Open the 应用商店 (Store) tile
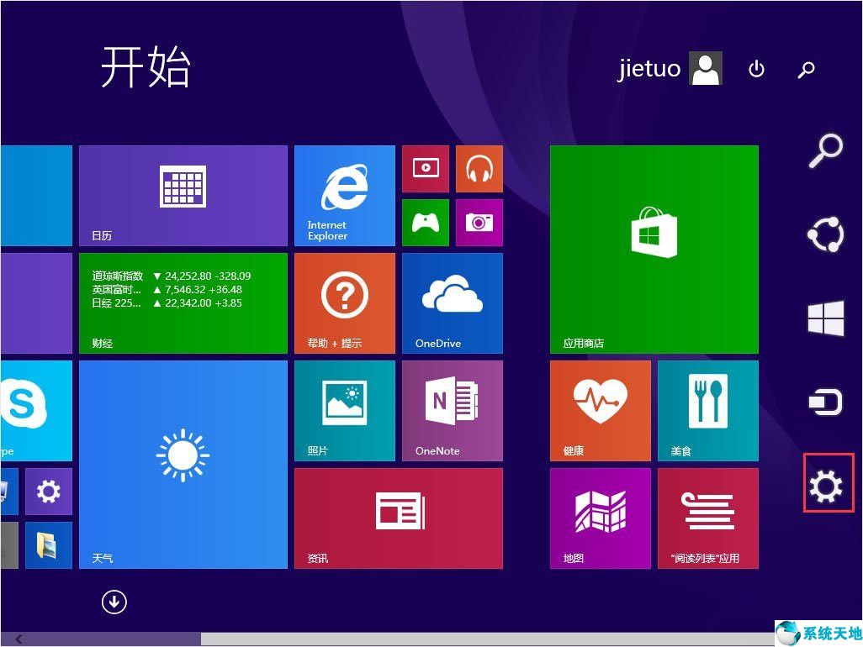 tap(654, 249)
